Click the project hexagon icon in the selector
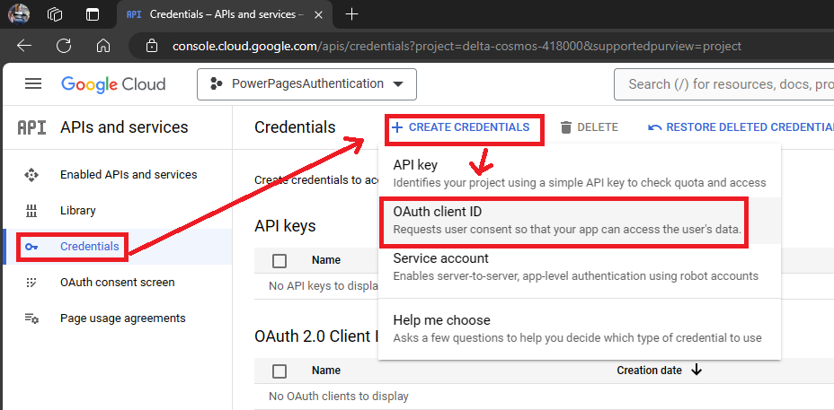This screenshot has width=834, height=410. [216, 84]
